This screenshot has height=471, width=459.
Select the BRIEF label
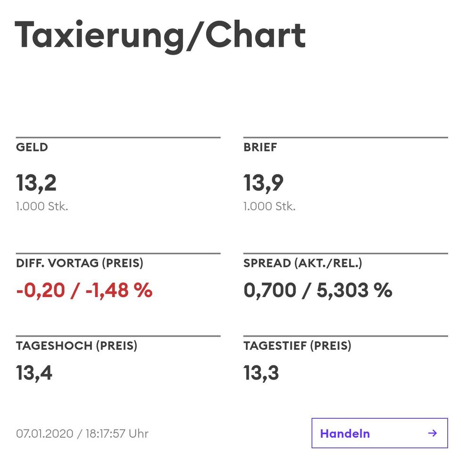click(260, 147)
